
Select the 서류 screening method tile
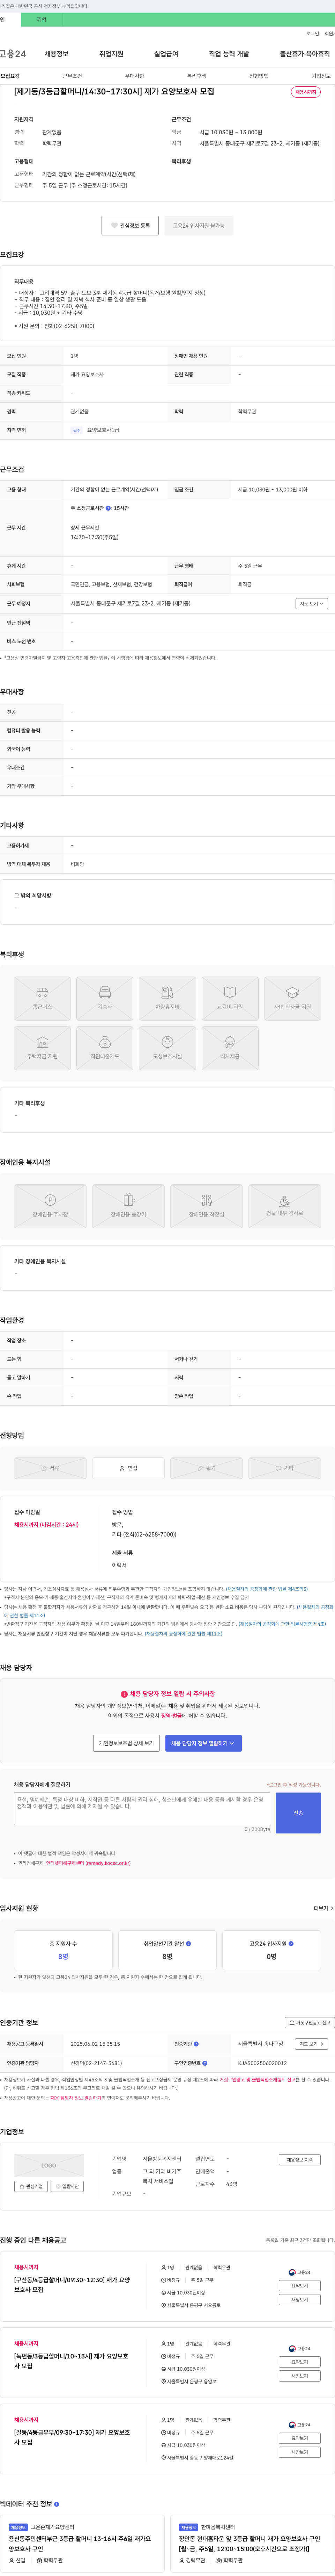(x=50, y=1468)
